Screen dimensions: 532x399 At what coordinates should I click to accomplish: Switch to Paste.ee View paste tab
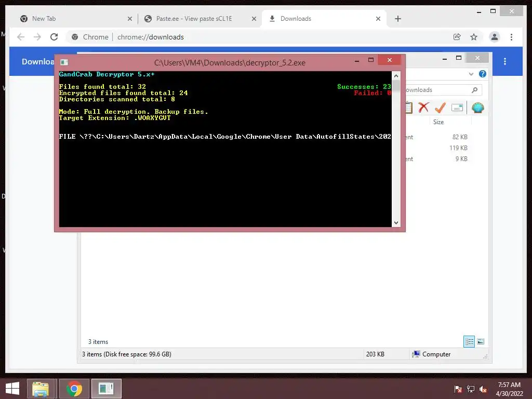200,19
